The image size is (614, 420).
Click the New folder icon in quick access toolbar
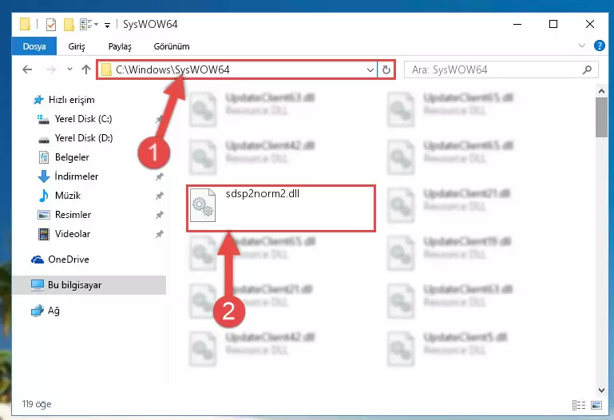pyautogui.click(x=69, y=25)
